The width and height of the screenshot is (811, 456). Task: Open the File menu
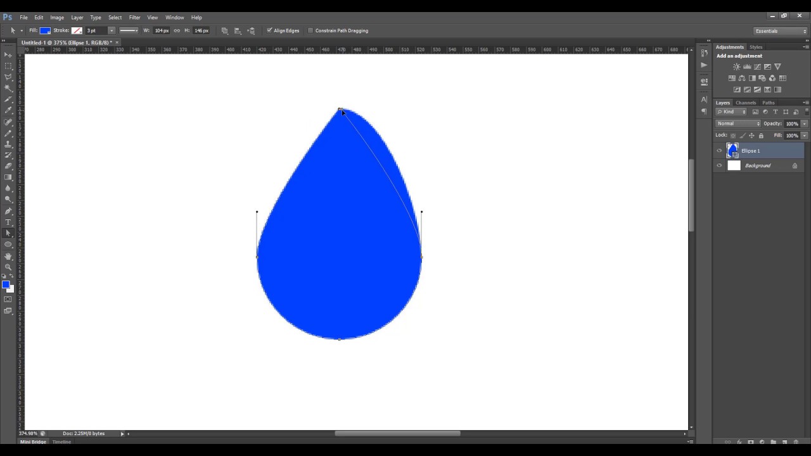coord(23,17)
